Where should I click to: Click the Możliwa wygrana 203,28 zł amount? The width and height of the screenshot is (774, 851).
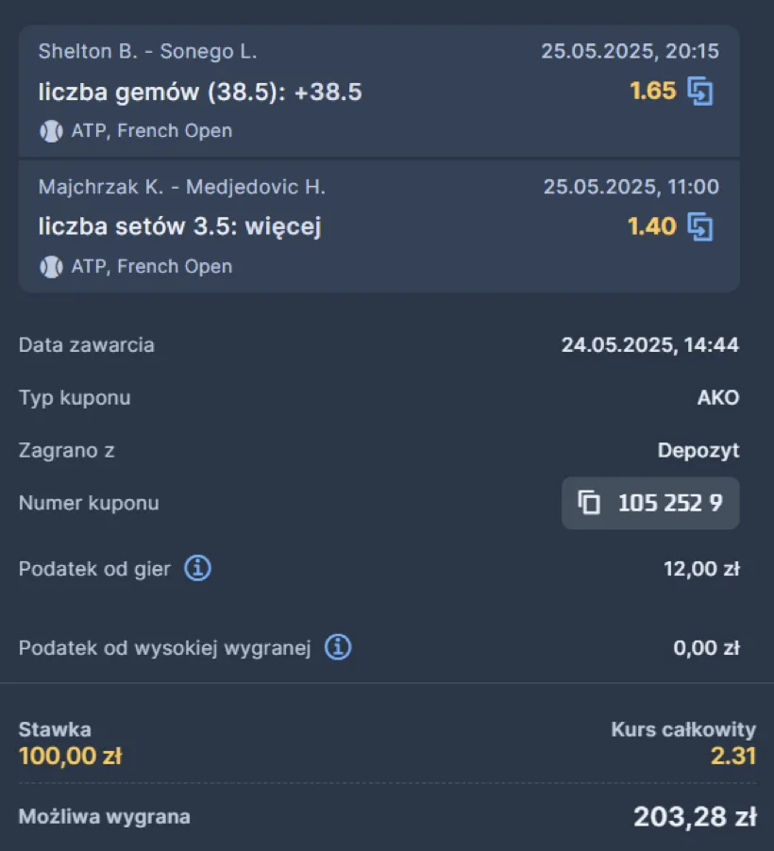695,816
